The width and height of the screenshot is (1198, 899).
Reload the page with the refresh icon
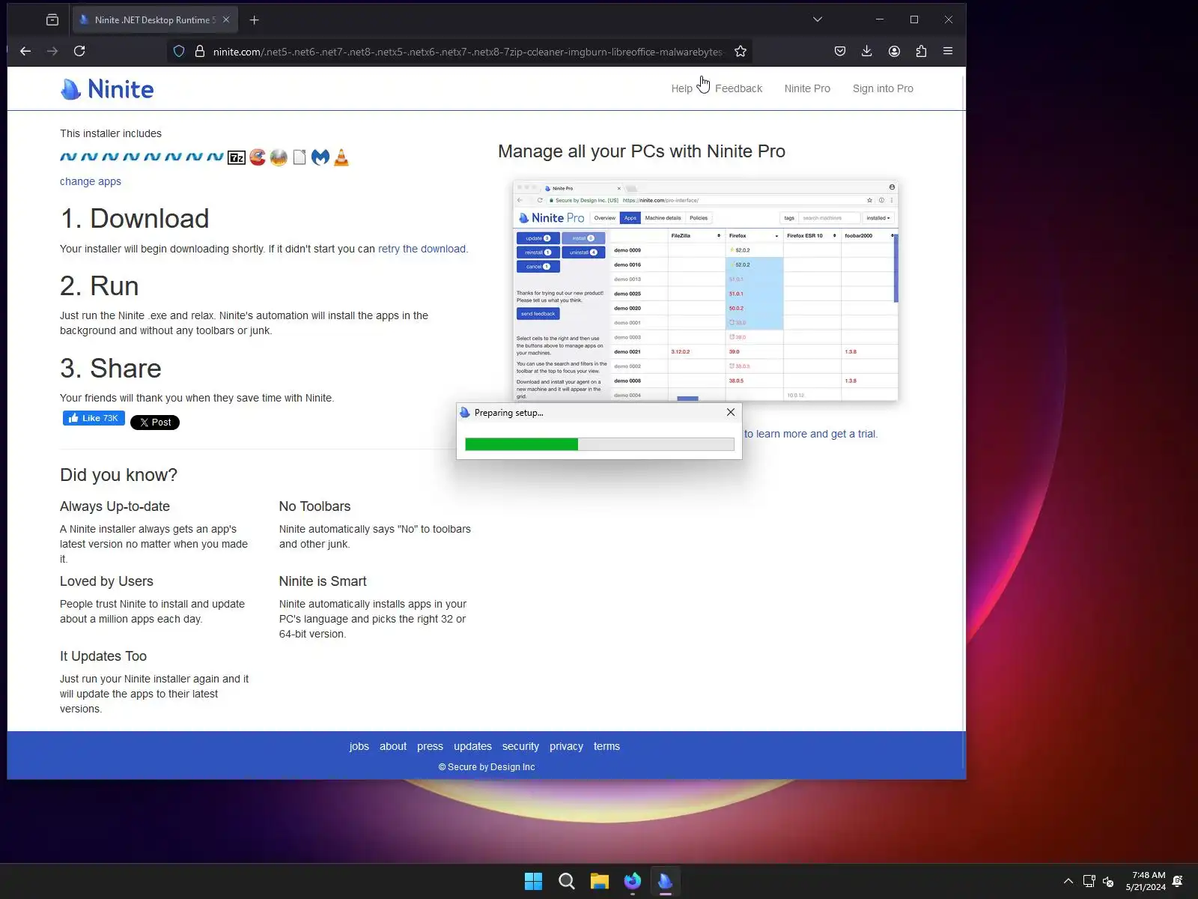(79, 51)
